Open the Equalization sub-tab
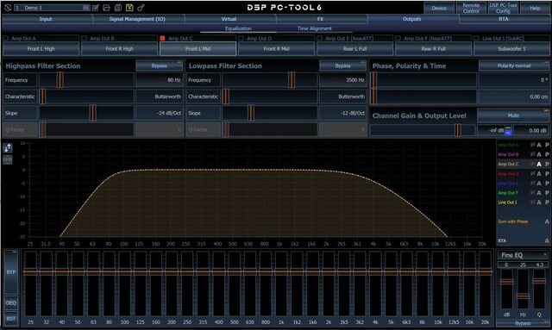 pyautogui.click(x=238, y=28)
